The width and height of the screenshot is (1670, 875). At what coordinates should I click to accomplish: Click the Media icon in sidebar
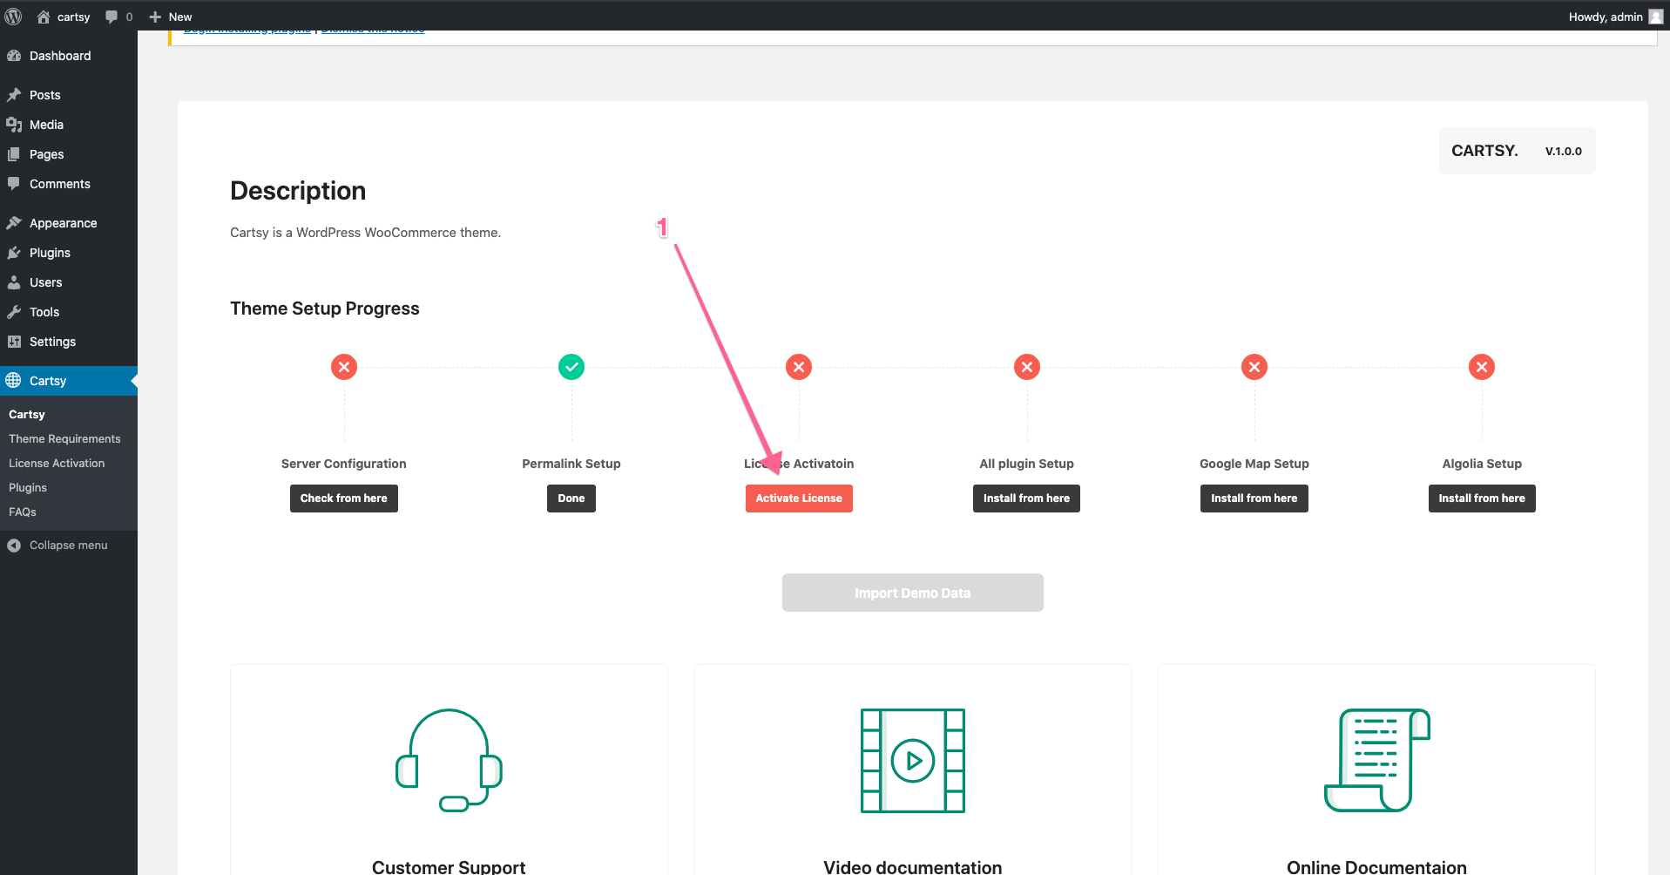point(14,125)
